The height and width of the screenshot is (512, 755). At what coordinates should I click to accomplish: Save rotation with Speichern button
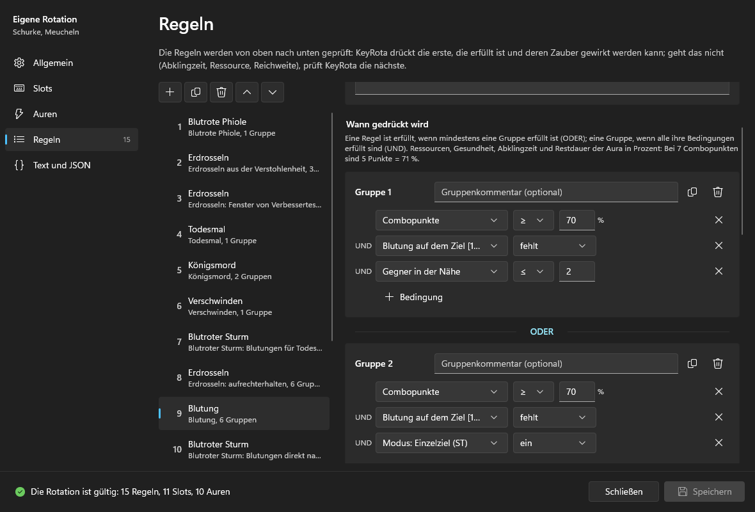pos(704,492)
